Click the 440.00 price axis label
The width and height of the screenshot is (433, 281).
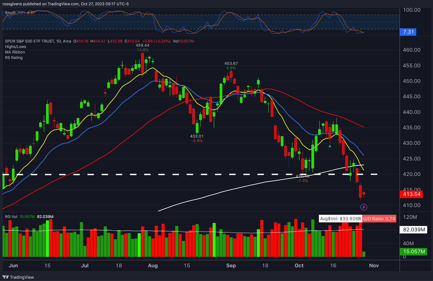(x=412, y=112)
